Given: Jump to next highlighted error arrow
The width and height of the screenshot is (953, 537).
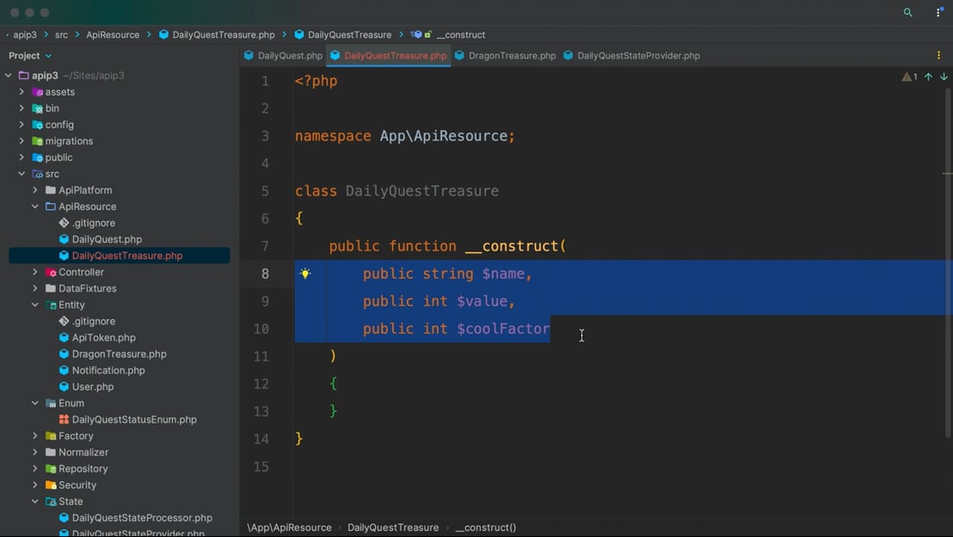Looking at the screenshot, I should point(944,77).
